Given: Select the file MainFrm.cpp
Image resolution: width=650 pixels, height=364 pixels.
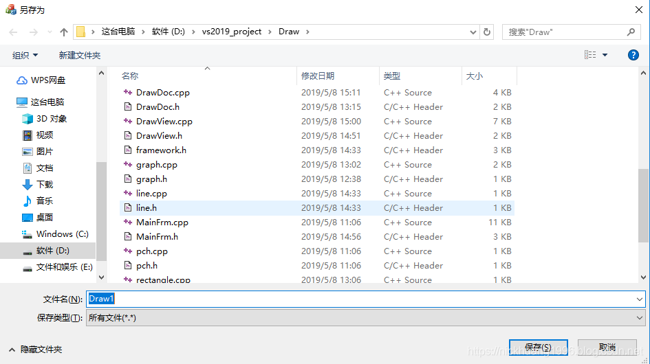Looking at the screenshot, I should point(162,223).
